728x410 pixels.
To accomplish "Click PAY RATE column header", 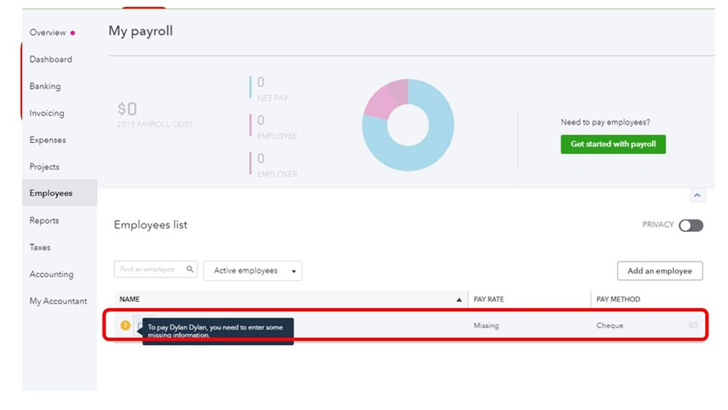I will pos(488,299).
